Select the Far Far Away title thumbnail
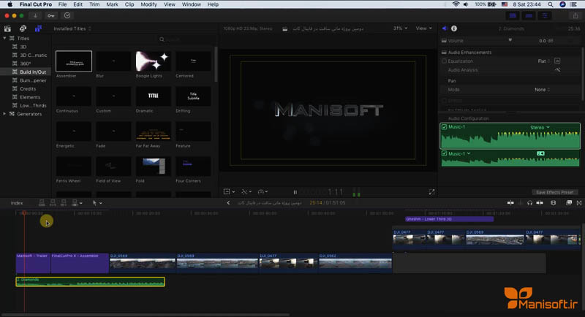The image size is (585, 317). coord(154,131)
